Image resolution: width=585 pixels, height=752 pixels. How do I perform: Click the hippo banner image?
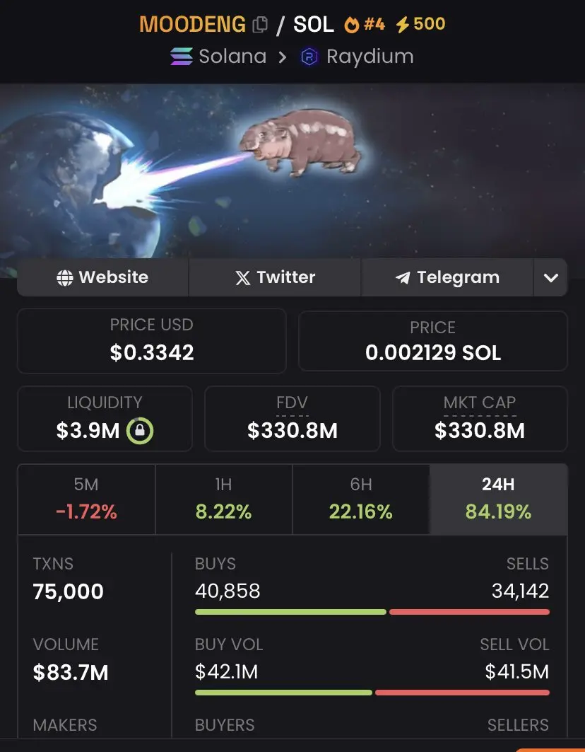[292, 171]
